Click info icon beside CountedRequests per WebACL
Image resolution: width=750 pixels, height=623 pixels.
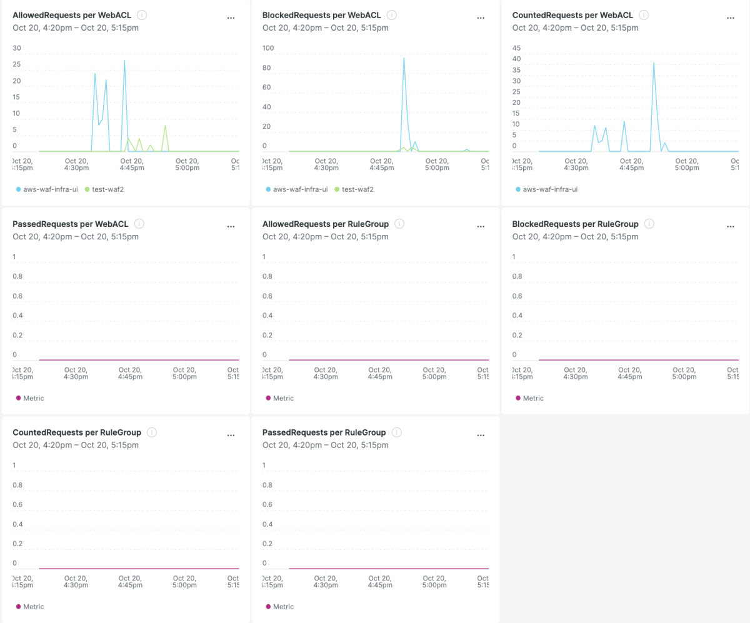644,15
